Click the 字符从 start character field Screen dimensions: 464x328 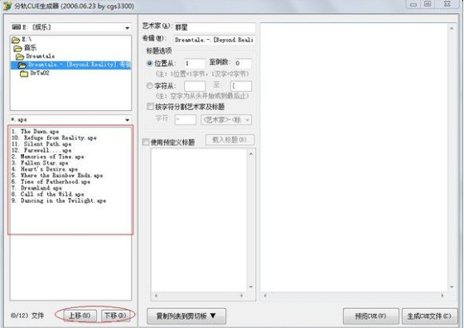(195, 86)
